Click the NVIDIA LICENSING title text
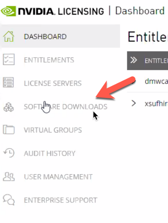Image resolution: width=168 pixels, height=223 pixels. [61, 11]
